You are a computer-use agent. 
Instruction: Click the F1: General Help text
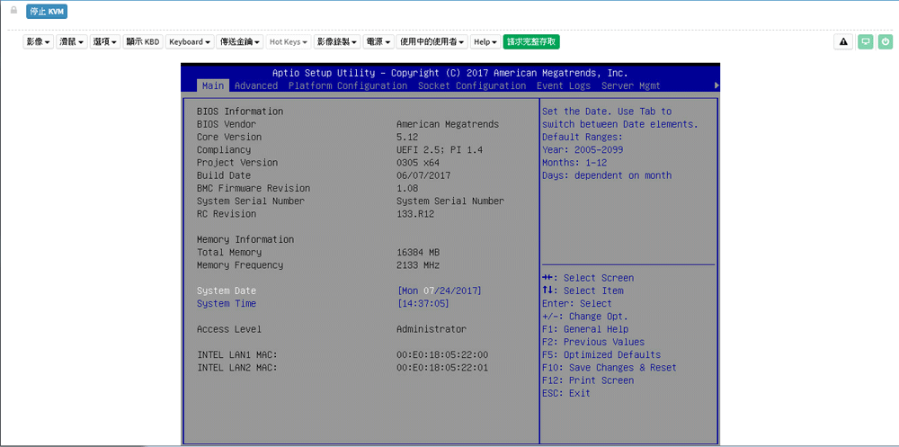pyautogui.click(x=585, y=329)
